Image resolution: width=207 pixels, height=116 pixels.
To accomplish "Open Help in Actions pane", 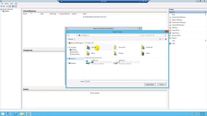I will tap(173, 43).
